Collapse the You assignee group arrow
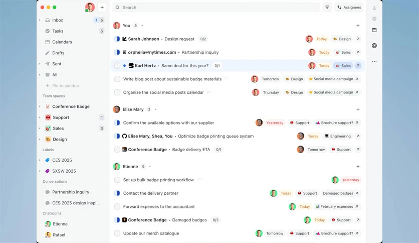 pyautogui.click(x=142, y=26)
